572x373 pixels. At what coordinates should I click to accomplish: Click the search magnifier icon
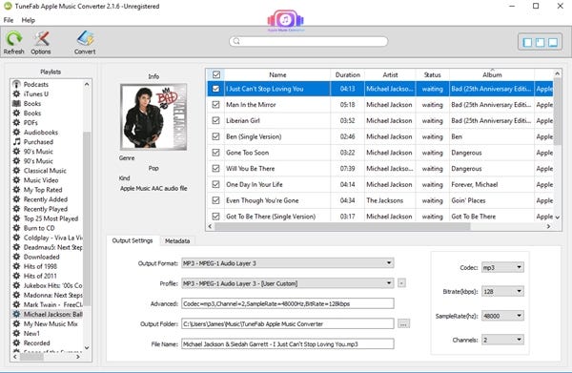[x=236, y=41]
